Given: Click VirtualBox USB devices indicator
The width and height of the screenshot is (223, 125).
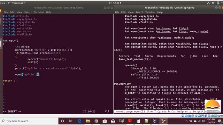Looking at the screenshot, I should point(196,116).
